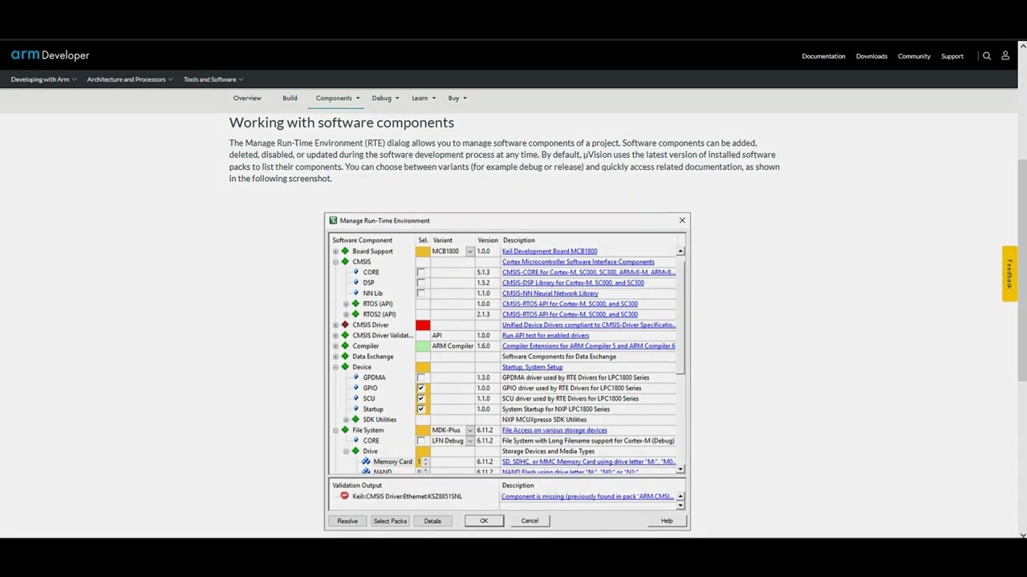Screen dimensions: 1027x577
Task: Open the Learn tab menu
Action: (424, 99)
